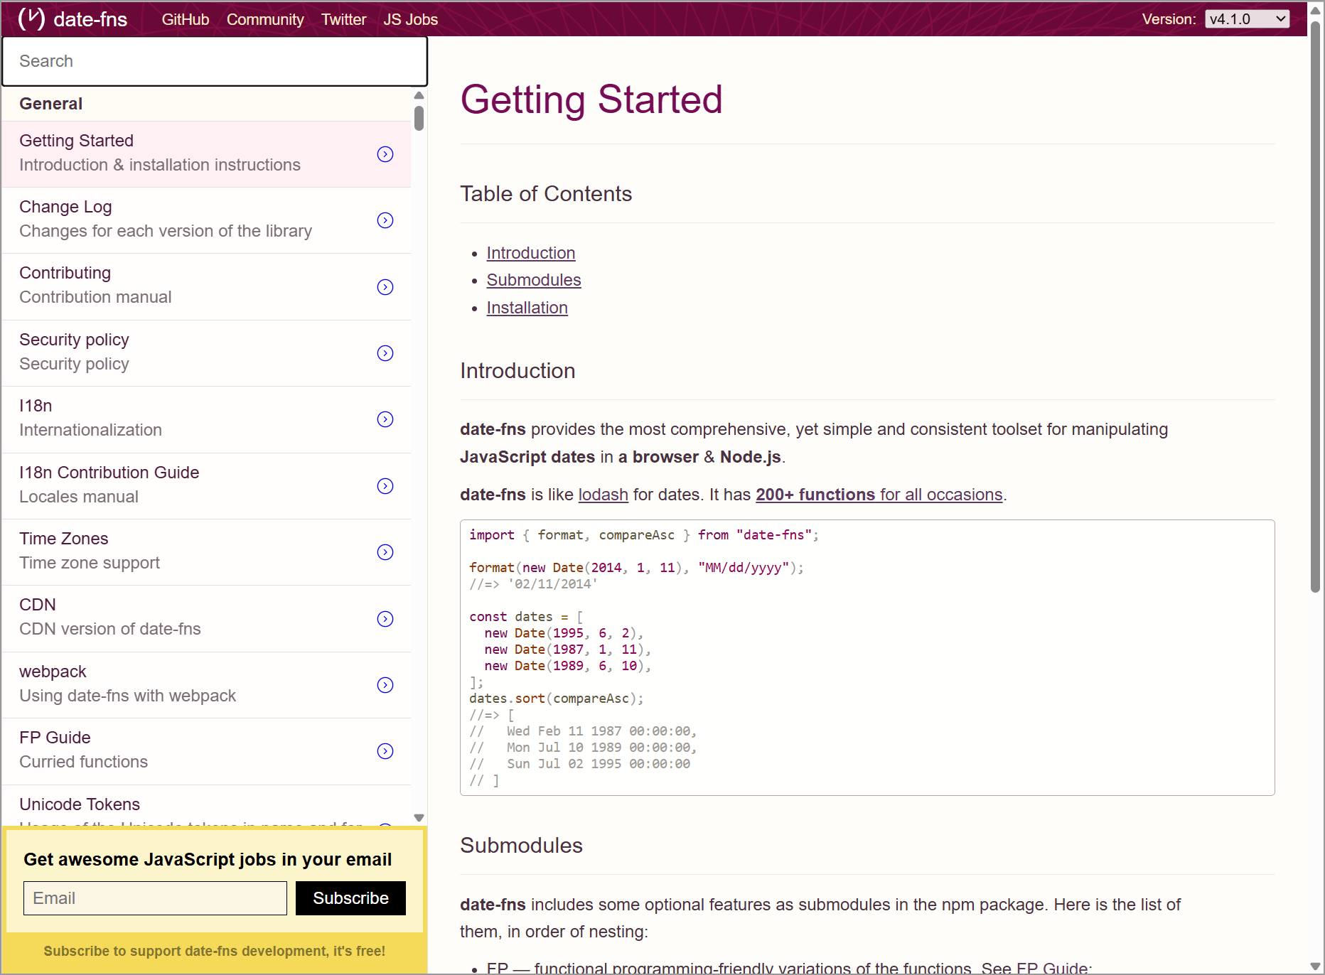Open the Getting Started arrow icon
The height and width of the screenshot is (975, 1325).
[385, 154]
